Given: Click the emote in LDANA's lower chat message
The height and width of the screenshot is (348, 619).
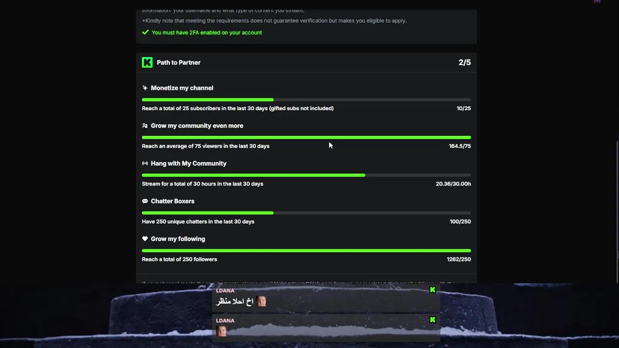Looking at the screenshot, I should point(221,331).
